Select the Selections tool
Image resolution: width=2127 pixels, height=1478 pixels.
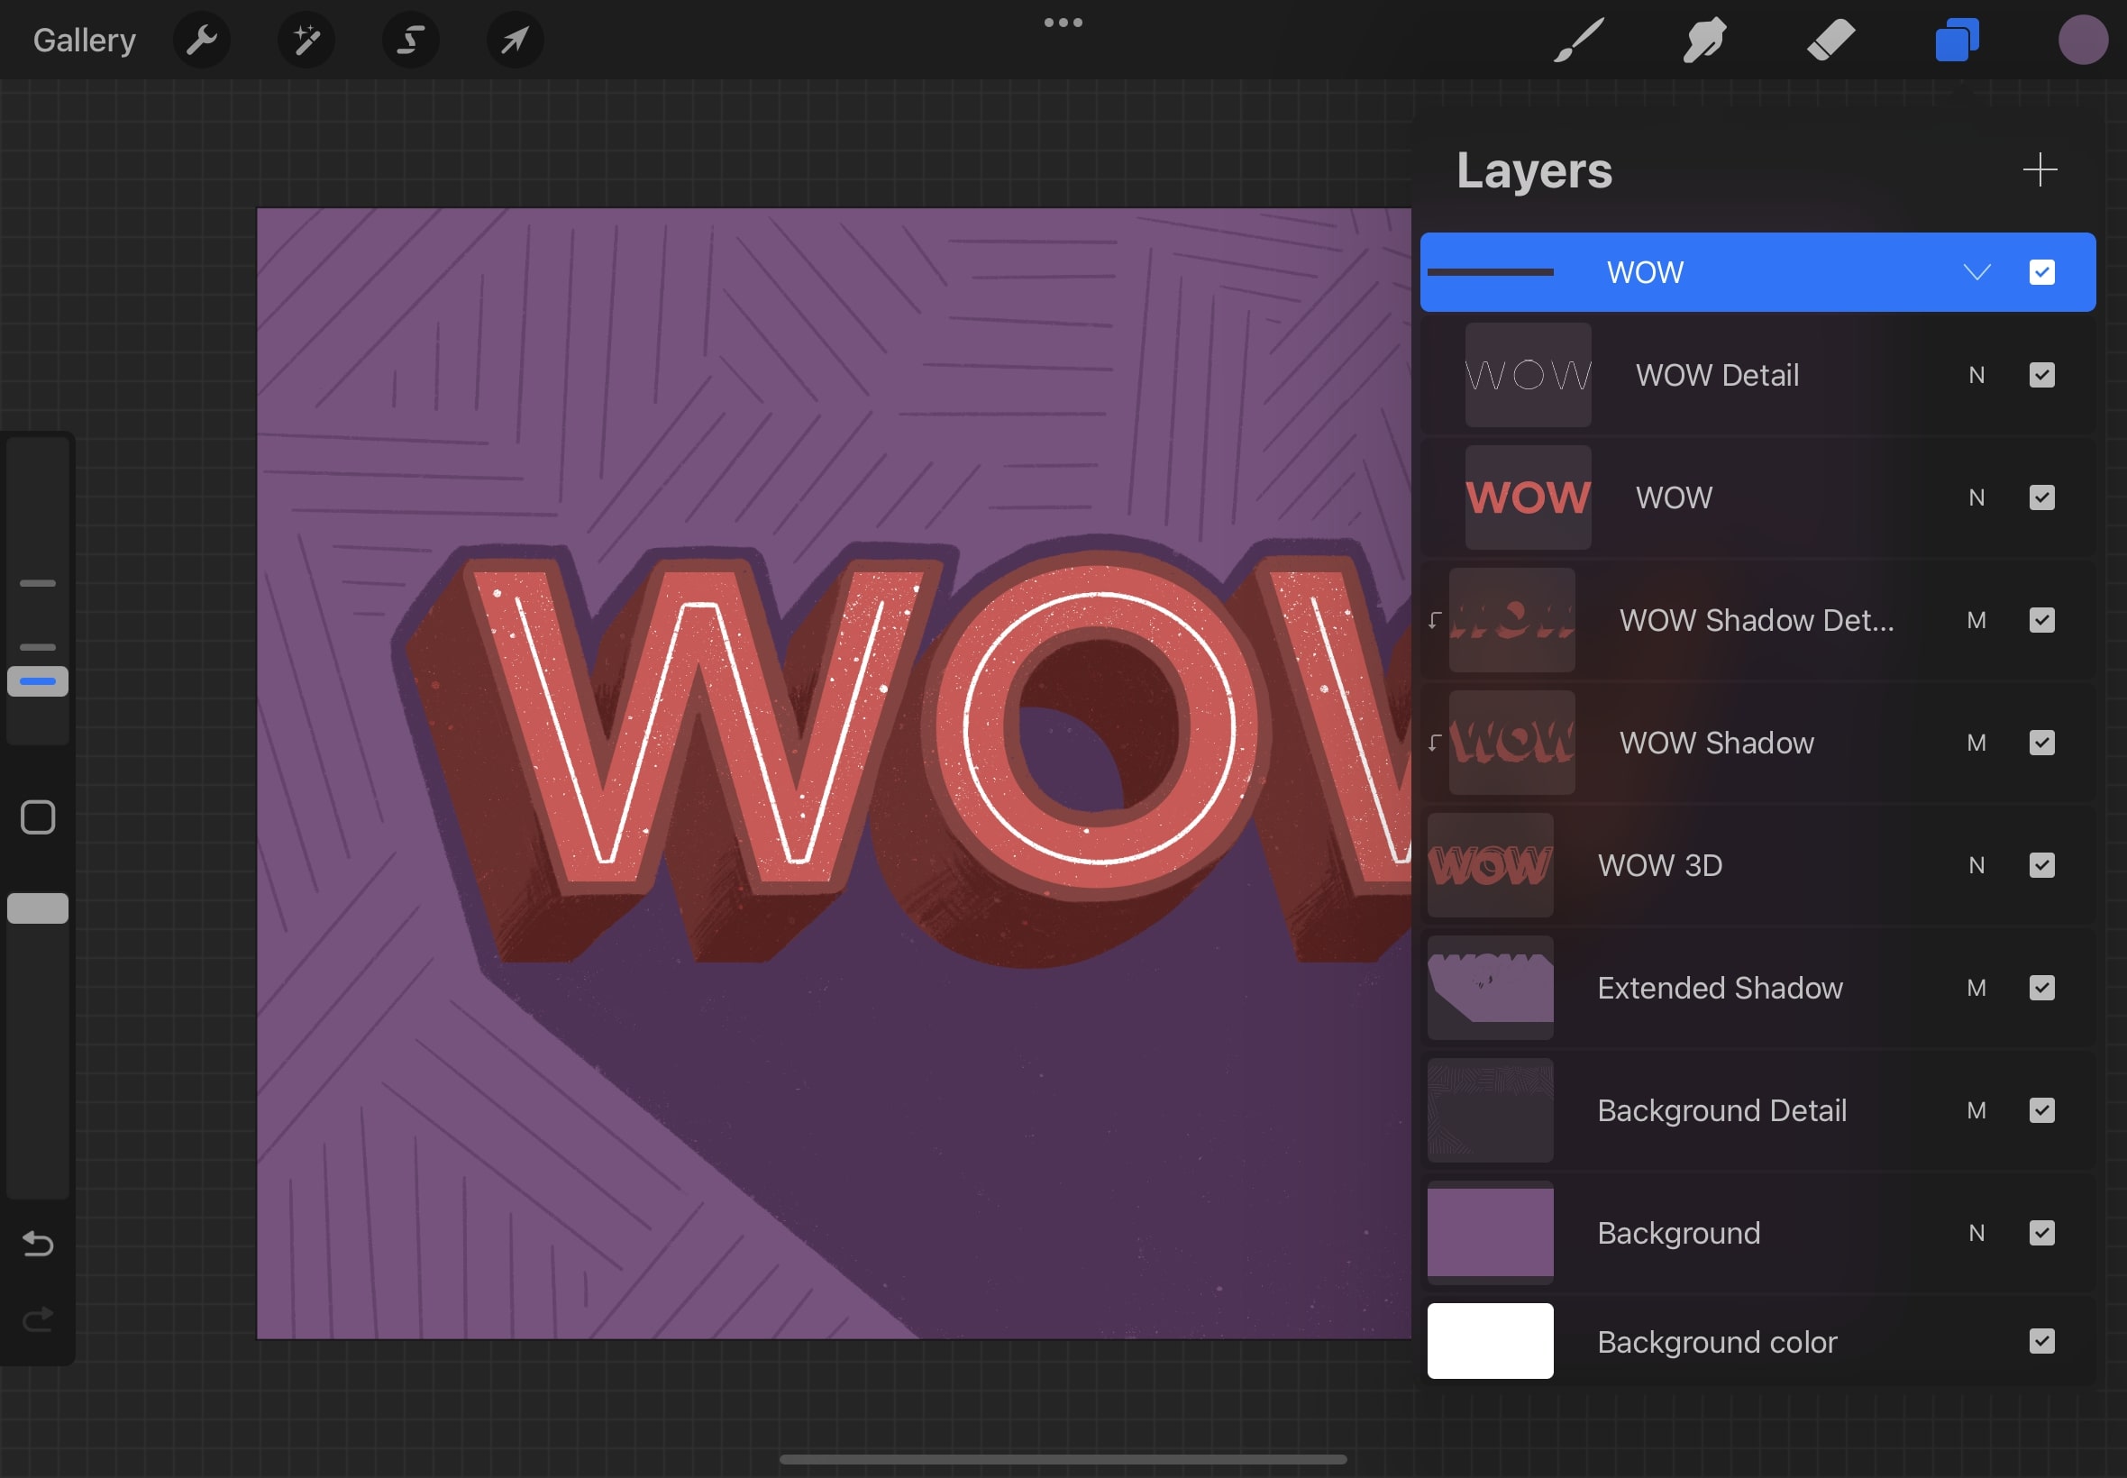click(410, 39)
